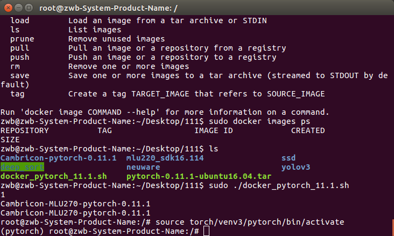Click the highlighted deep_sort directory
The width and height of the screenshot is (394, 236).
22,167
